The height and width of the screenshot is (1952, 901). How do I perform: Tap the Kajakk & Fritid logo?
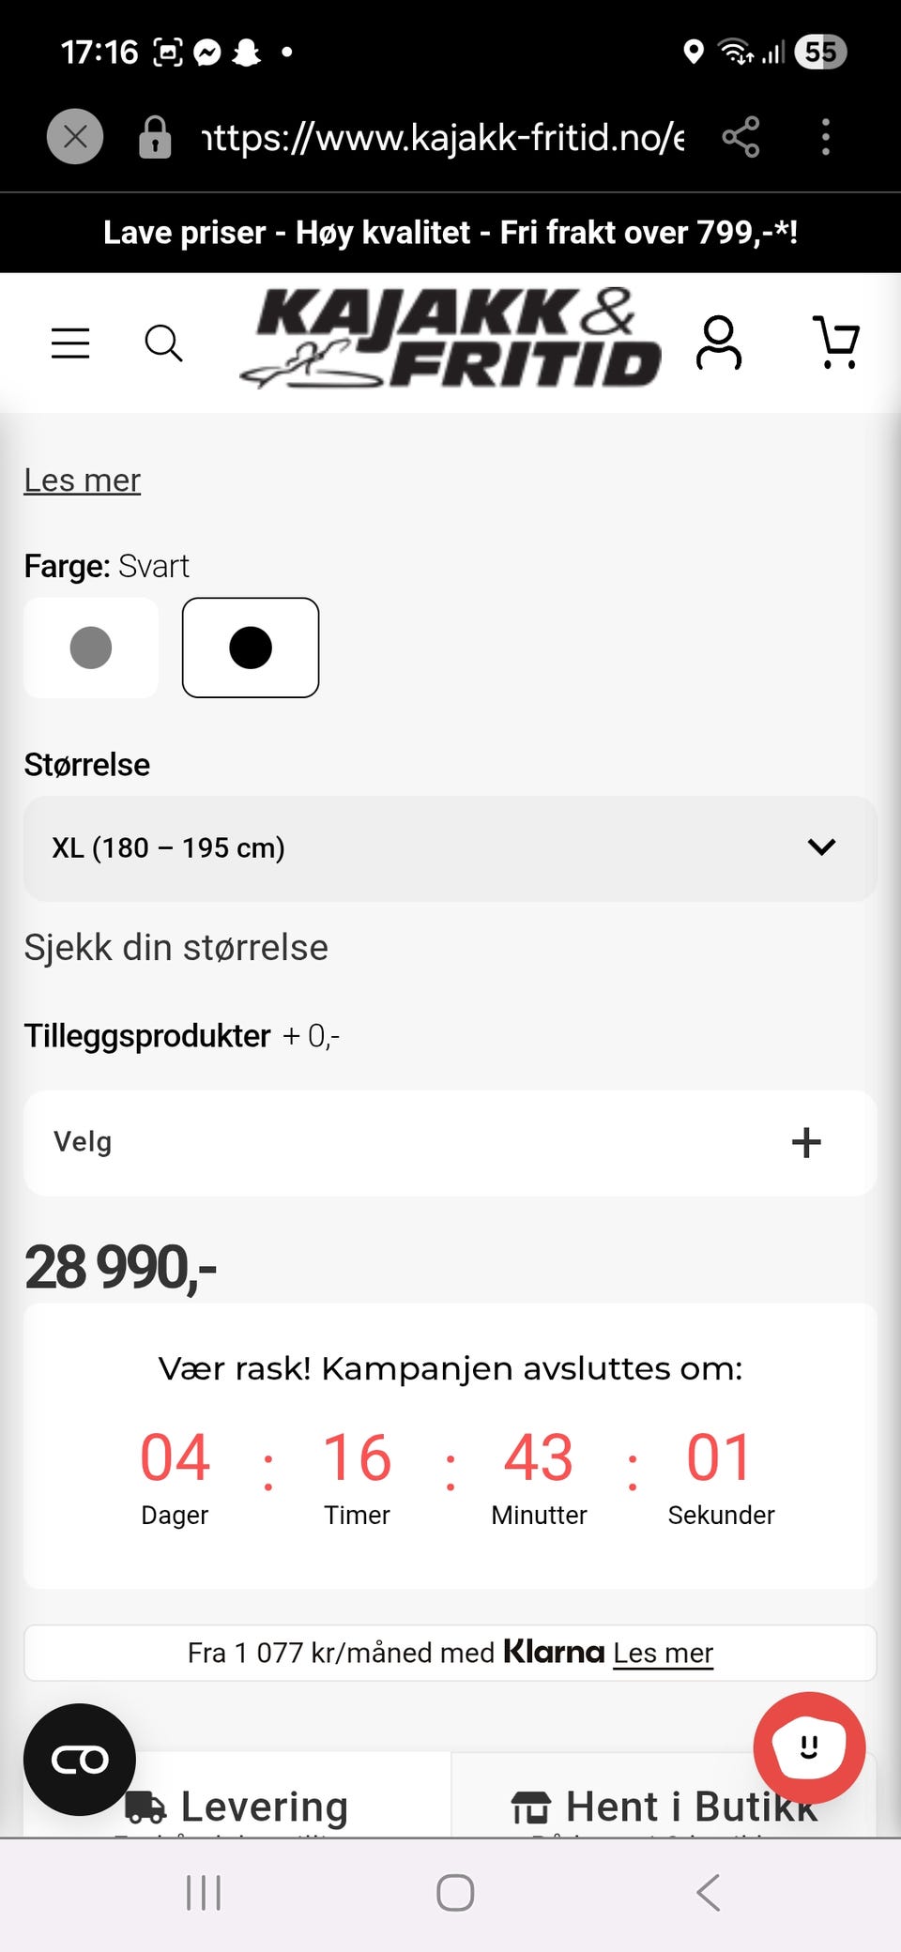tap(450, 339)
